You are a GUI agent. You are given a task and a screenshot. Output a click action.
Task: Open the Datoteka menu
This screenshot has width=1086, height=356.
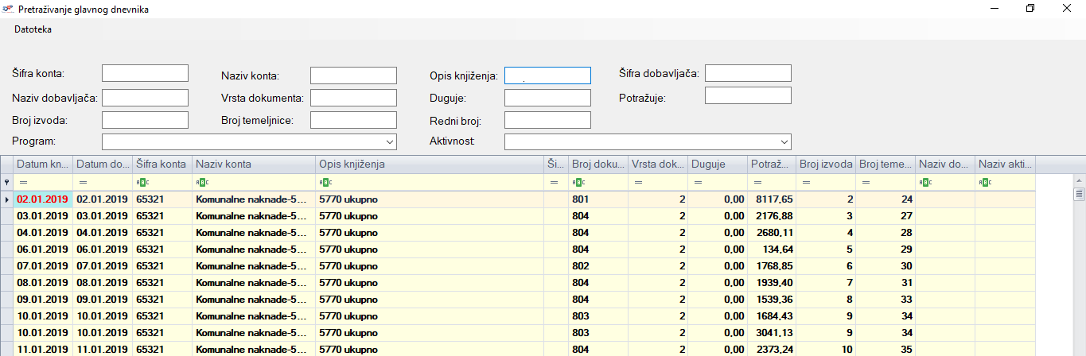pyautogui.click(x=33, y=29)
